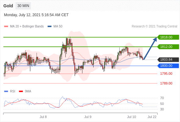Image resolution: width=180 pixels, height=122 pixels.
Task: Click the red 9MA legend swatch
Action: [x=21, y=91]
